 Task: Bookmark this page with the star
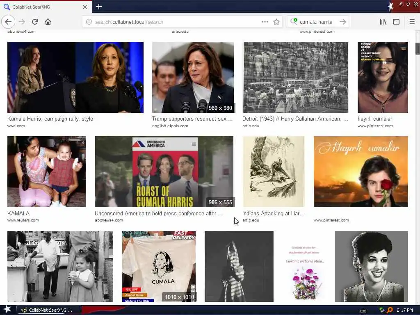[276, 22]
